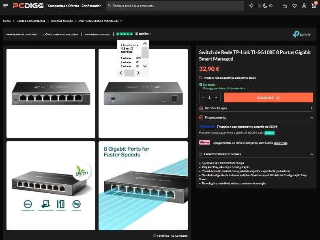This screenshot has width=320, height=240.
Task: Open Switches de Rede breadcrumb
Action: 62,21
